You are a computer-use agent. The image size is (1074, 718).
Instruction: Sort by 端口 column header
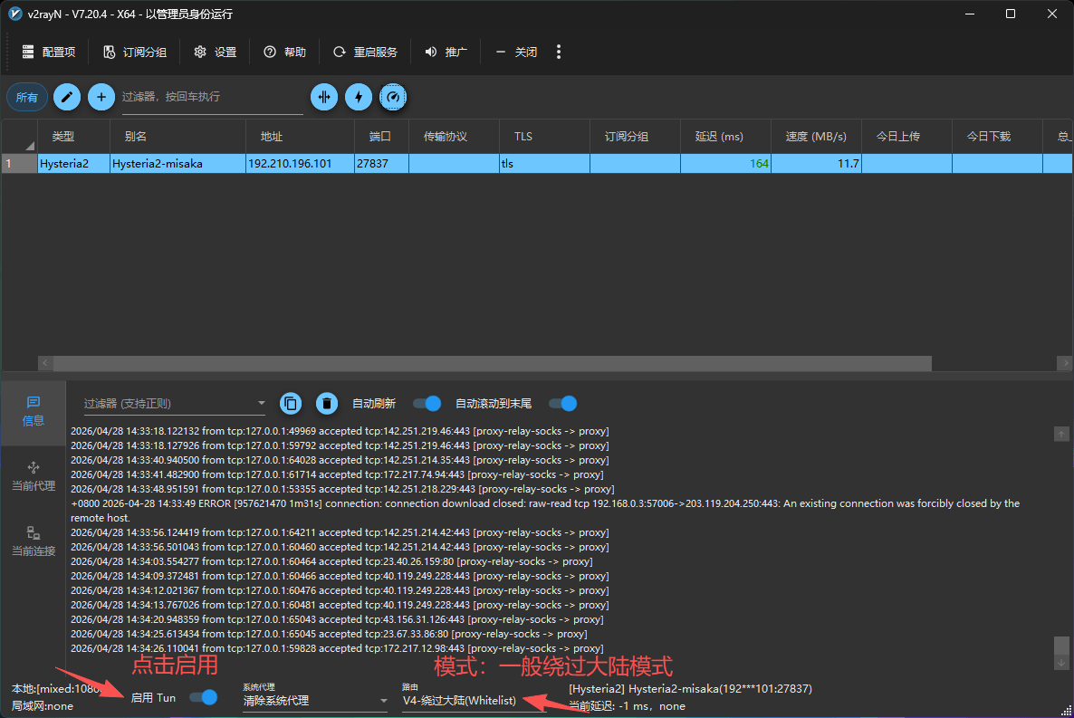381,137
